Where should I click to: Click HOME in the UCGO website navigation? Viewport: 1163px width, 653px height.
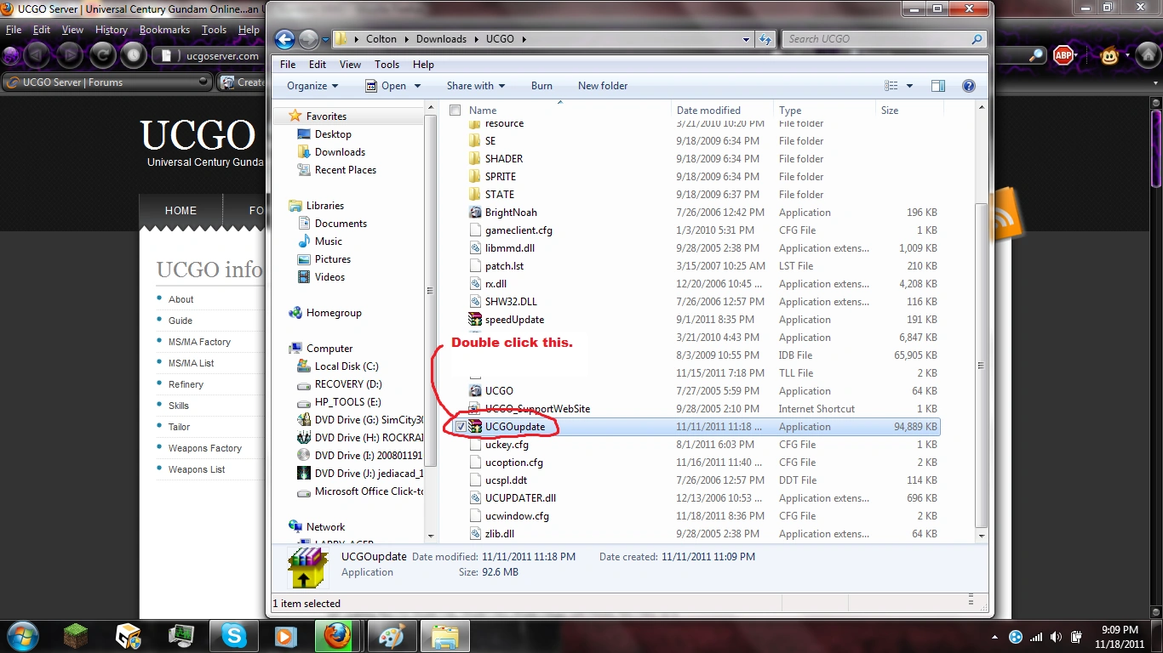coord(180,211)
